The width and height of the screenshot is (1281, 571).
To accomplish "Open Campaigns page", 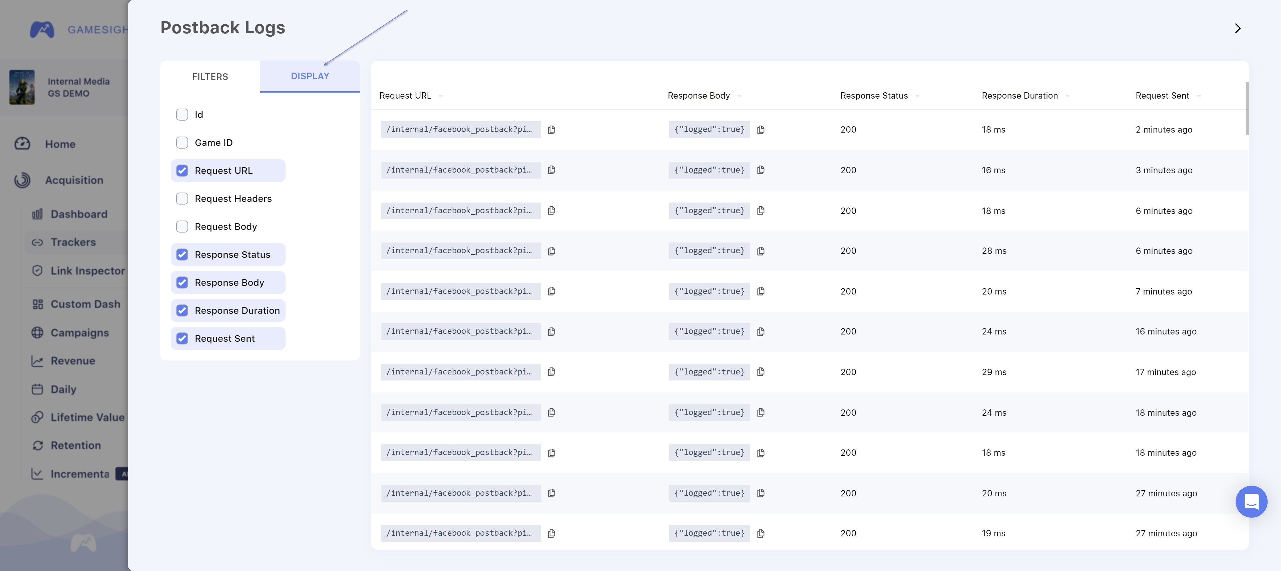I will [x=80, y=333].
